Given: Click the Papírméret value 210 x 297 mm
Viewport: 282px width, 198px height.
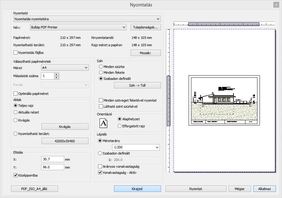Looking at the screenshot, I should click(70, 38).
